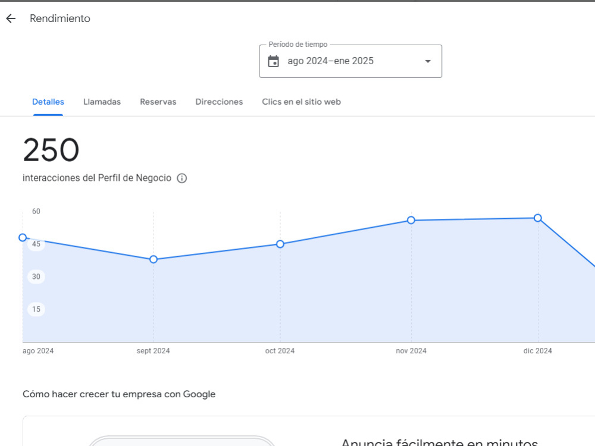Click the oct 2024 axis label
The image size is (595, 446).
pyautogui.click(x=280, y=351)
